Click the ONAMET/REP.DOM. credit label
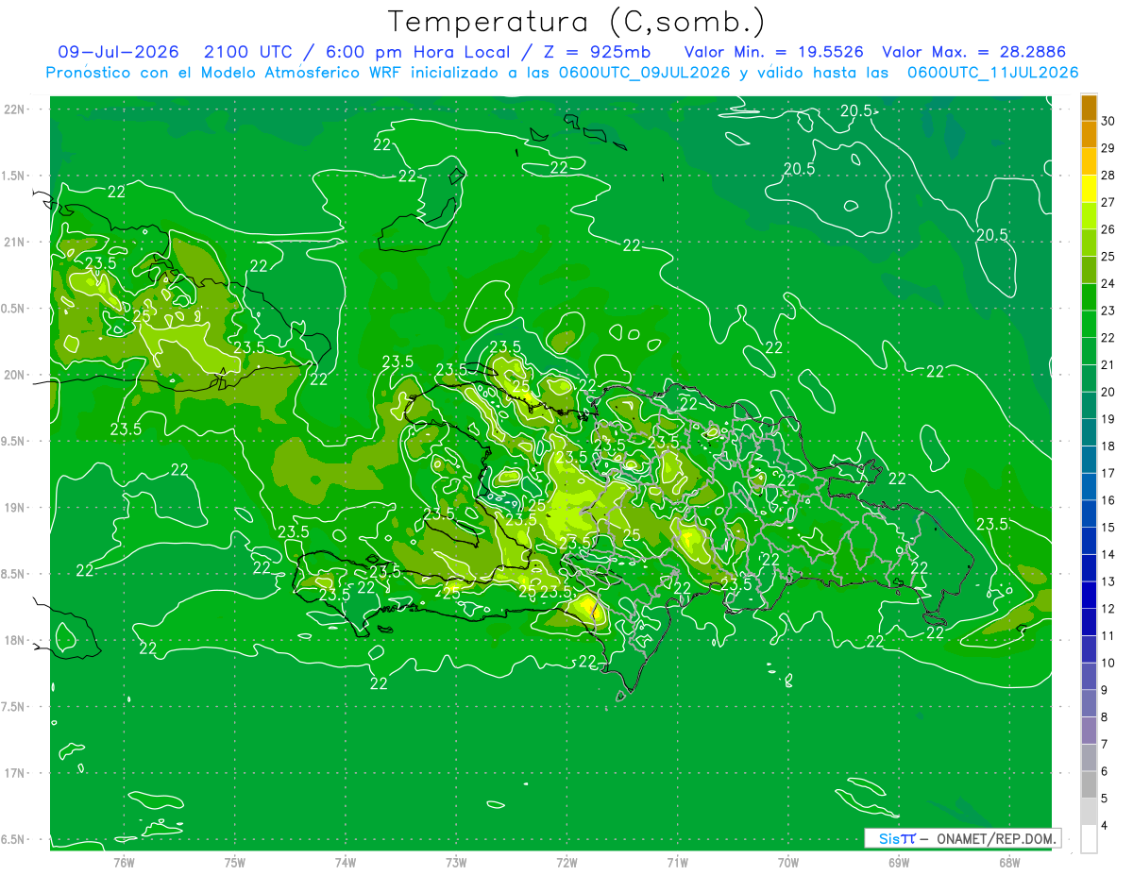Screen dimensions: 1133x875 (995, 838)
